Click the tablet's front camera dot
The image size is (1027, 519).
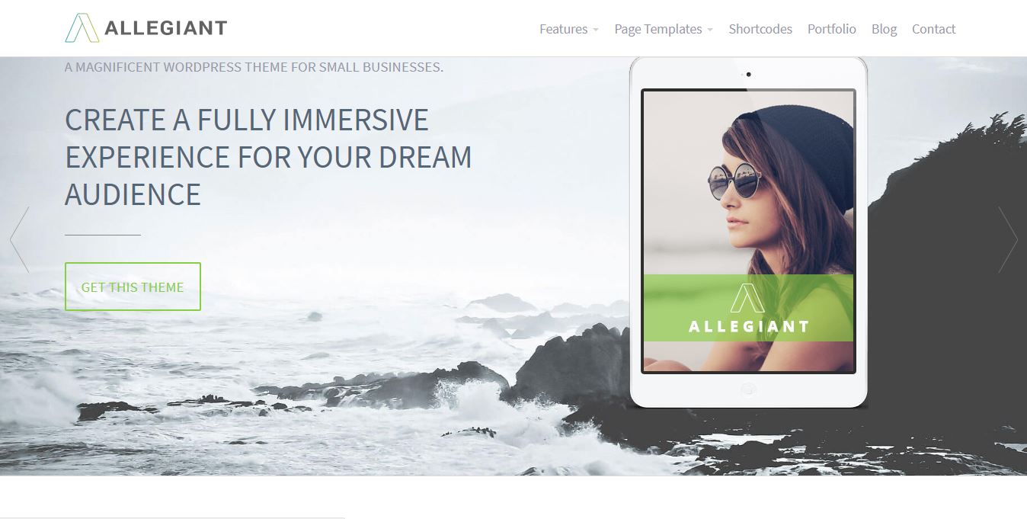point(749,74)
